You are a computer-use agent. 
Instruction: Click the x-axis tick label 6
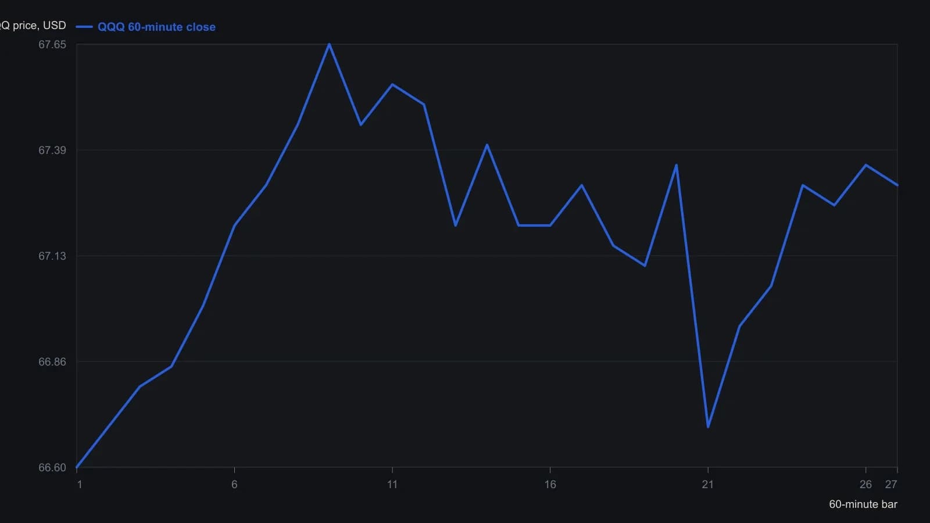coord(234,485)
